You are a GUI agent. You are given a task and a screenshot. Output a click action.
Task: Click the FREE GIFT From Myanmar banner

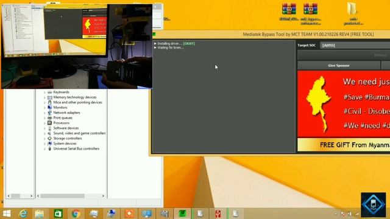coord(344,145)
